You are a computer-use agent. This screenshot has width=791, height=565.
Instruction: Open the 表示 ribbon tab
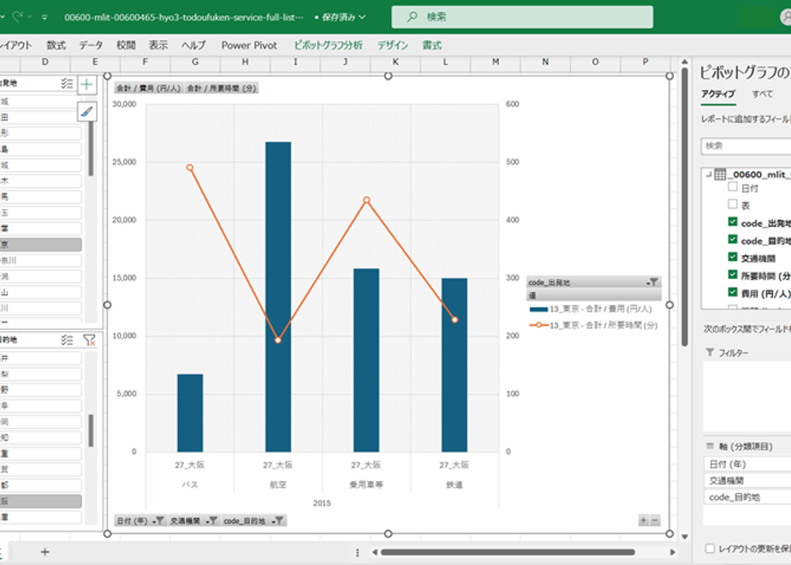pos(158,45)
